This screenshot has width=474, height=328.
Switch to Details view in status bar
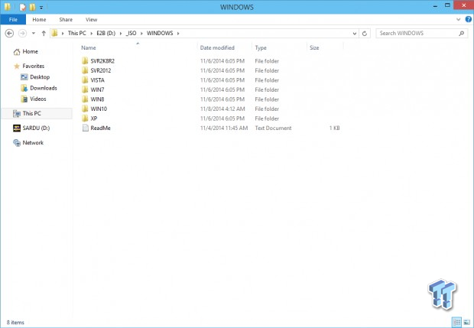pyautogui.click(x=456, y=322)
